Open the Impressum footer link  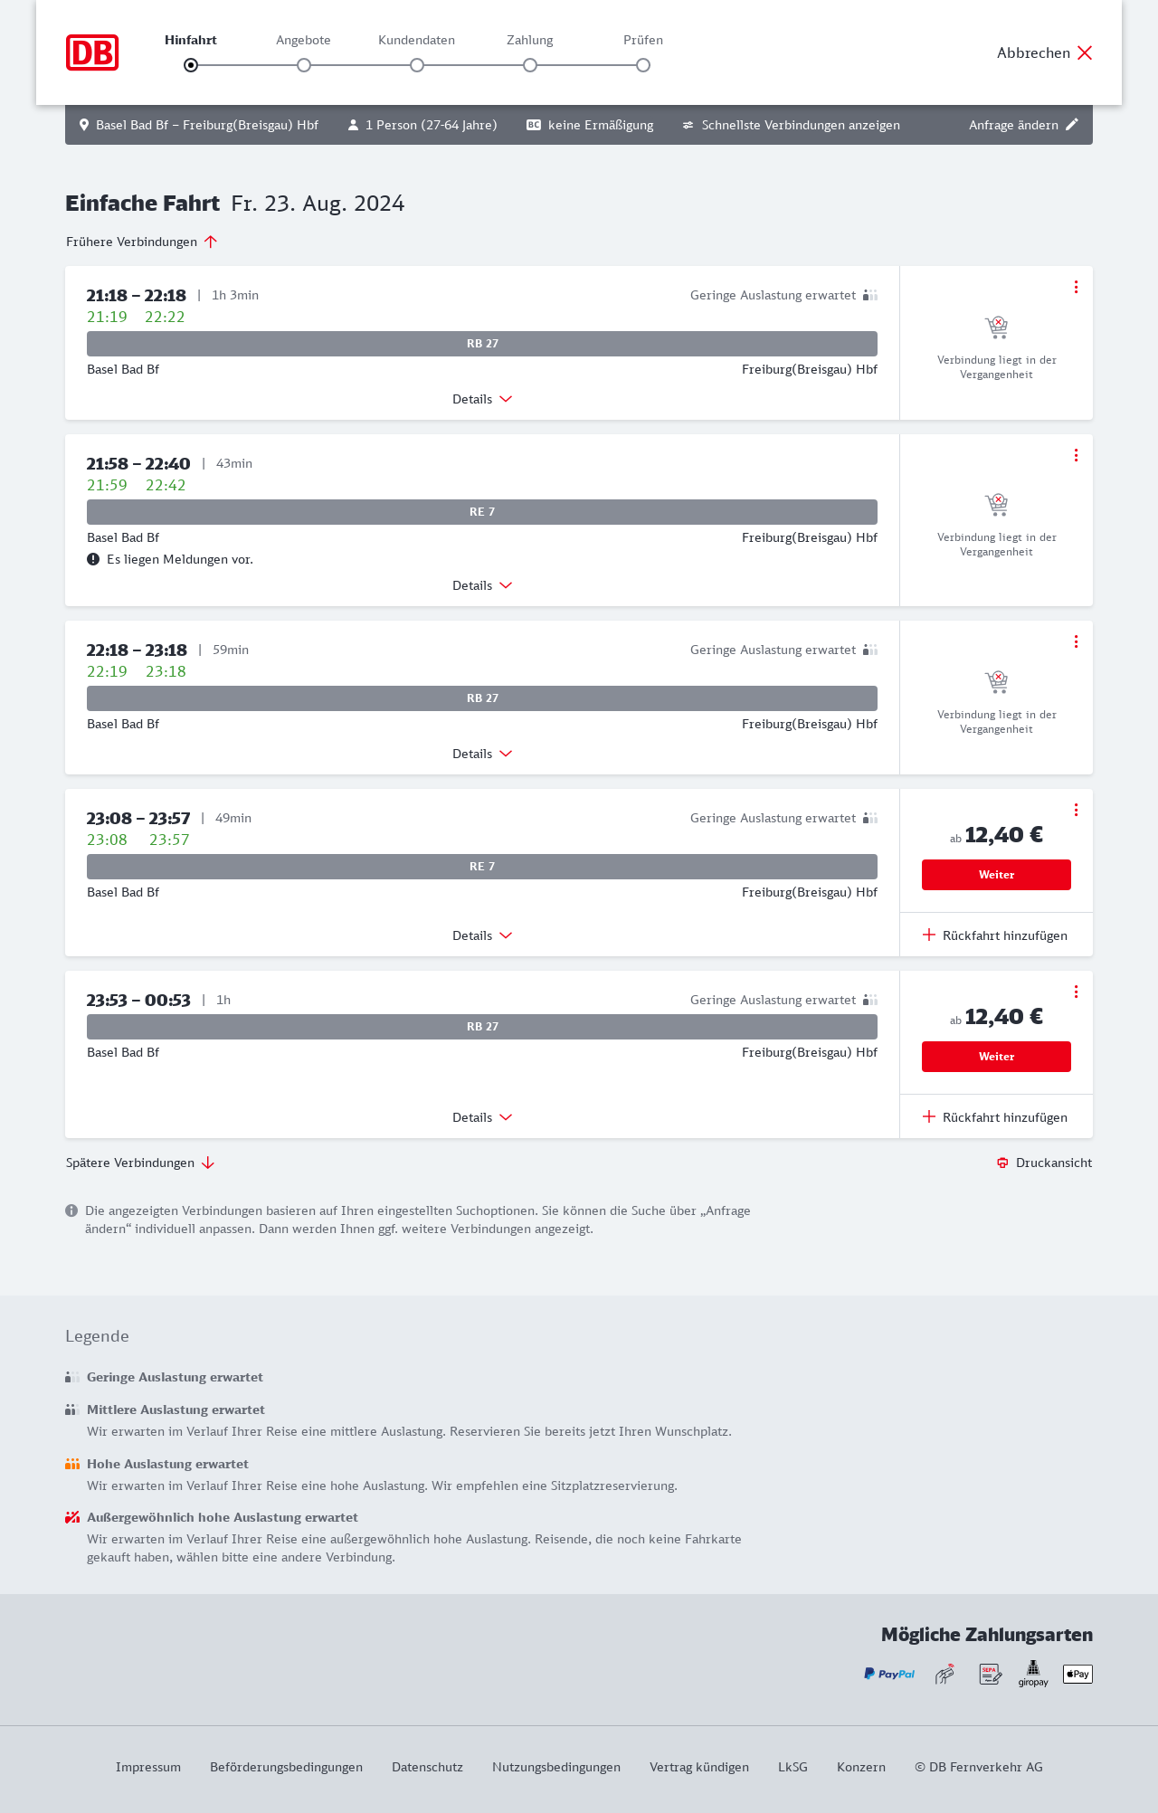[148, 1767]
